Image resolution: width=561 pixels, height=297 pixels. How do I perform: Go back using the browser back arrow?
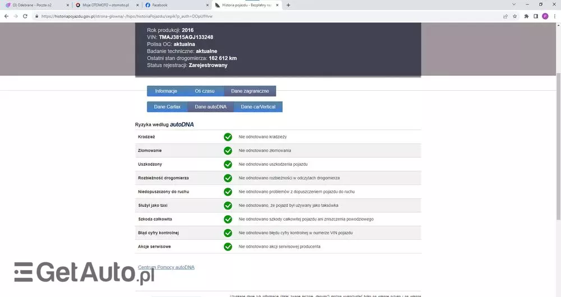[x=6, y=16]
